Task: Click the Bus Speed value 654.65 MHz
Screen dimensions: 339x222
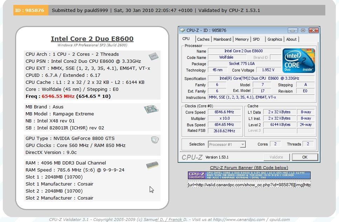Action: [x=224, y=125]
